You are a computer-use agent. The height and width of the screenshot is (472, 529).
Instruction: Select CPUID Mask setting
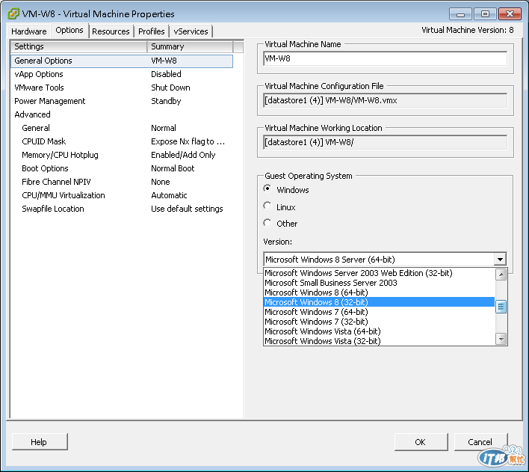tap(122, 141)
